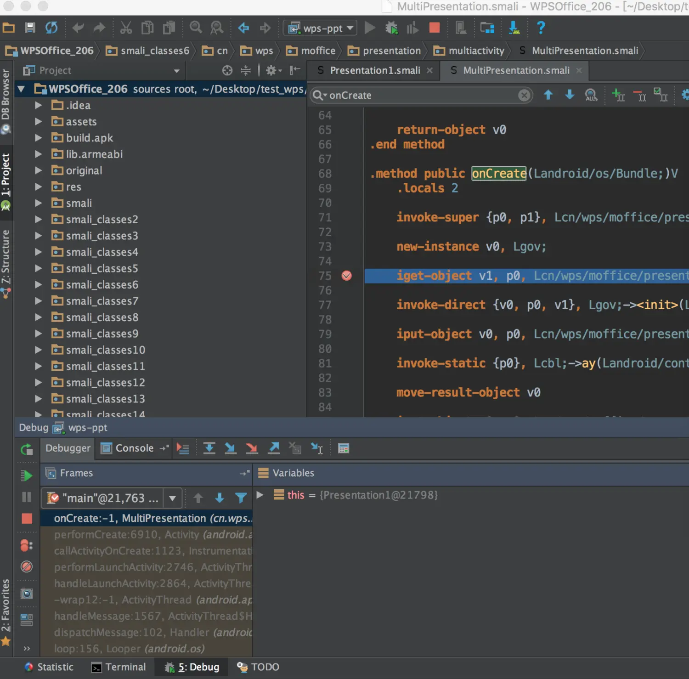Image resolution: width=689 pixels, height=679 pixels.
Task: Click the Open folder toolbar icon
Action: tap(8, 28)
